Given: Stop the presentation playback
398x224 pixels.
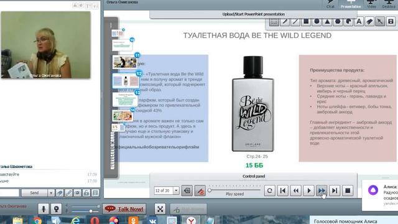Looking at the screenshot, I should point(348,190).
